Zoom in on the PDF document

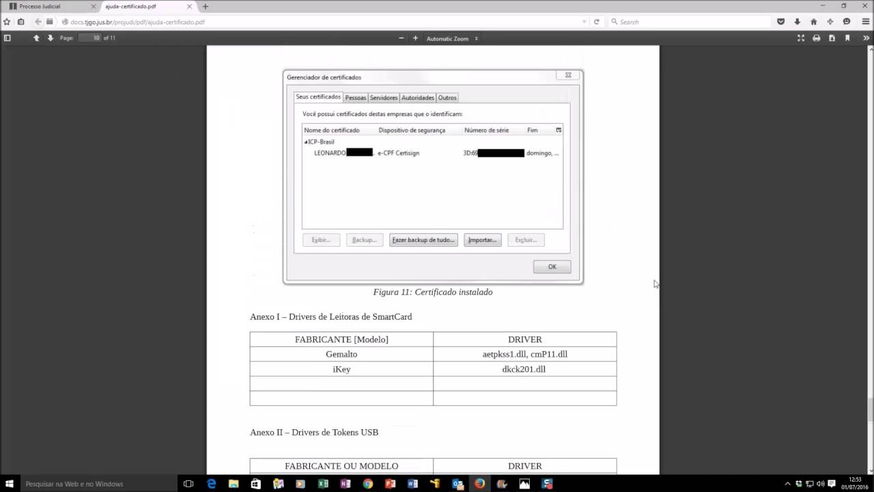(415, 38)
